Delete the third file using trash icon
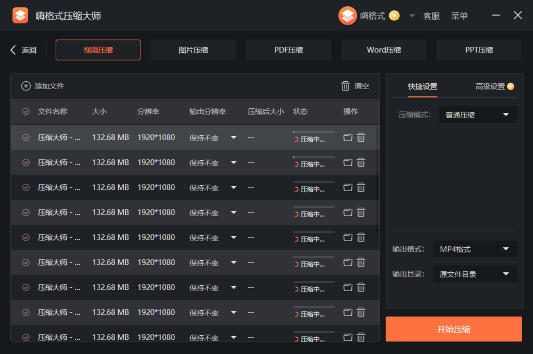This screenshot has height=354, width=533. (361, 187)
